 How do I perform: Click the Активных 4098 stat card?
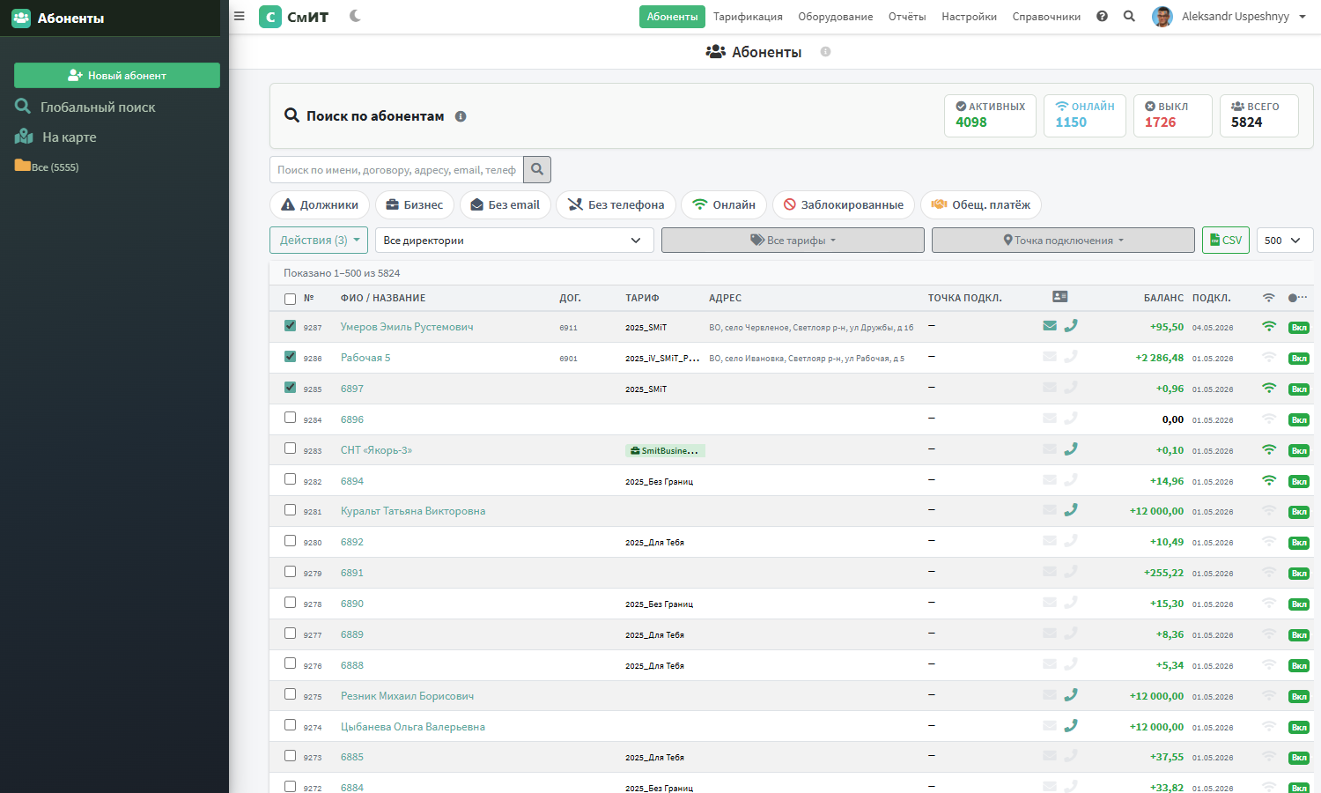[991, 115]
